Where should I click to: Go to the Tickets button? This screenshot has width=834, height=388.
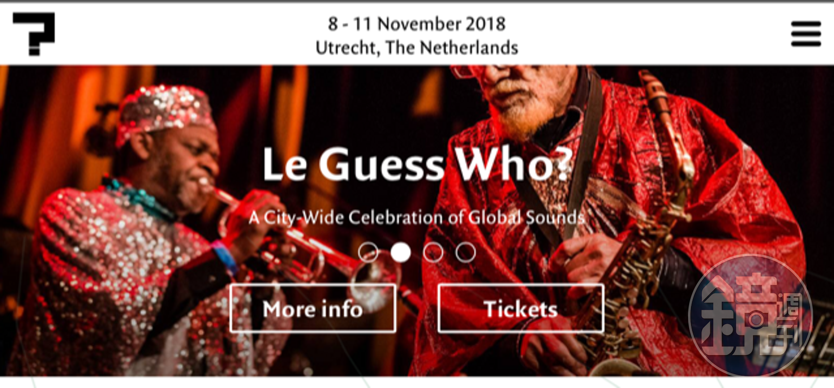pos(521,308)
